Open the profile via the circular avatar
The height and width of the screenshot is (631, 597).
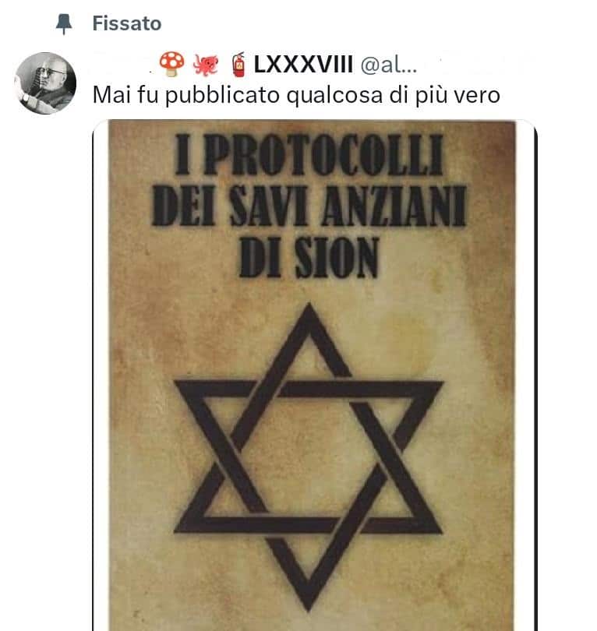pyautogui.click(x=45, y=83)
